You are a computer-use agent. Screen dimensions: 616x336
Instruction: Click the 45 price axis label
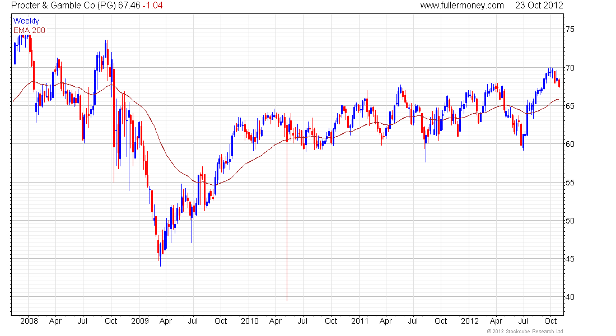tap(570, 259)
